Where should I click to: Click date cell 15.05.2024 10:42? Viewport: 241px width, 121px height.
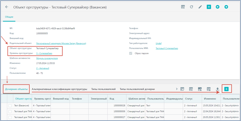[x=211, y=106]
